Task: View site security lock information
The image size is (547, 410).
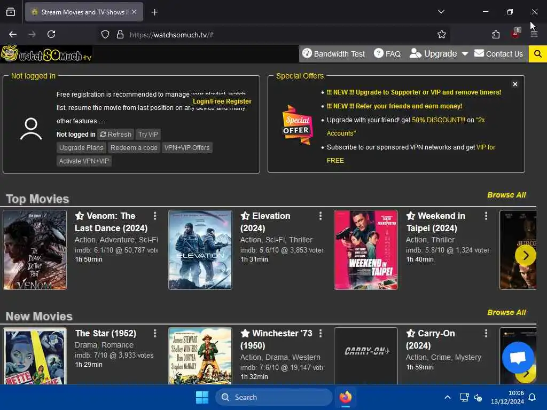Action: point(120,35)
